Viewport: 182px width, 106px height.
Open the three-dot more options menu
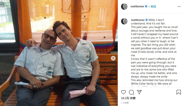click(x=179, y=6)
